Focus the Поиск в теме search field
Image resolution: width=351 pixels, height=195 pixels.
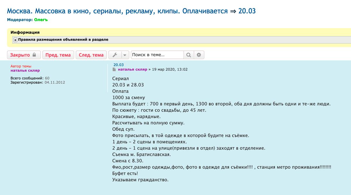click(x=157, y=55)
